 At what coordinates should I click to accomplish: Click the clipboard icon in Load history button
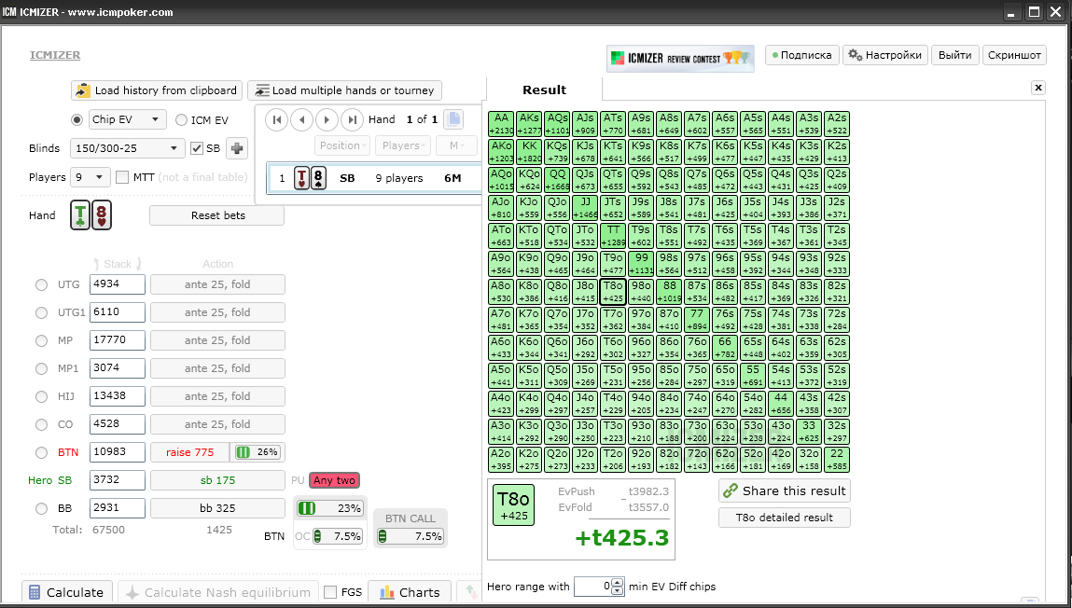click(x=83, y=90)
